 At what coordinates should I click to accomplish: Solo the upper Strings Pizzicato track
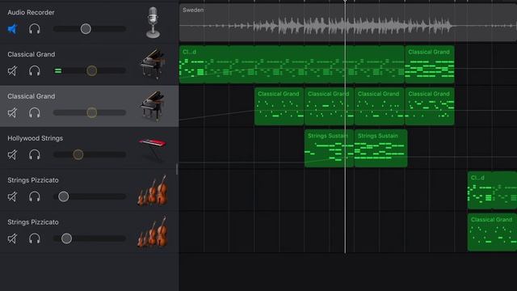tap(34, 196)
